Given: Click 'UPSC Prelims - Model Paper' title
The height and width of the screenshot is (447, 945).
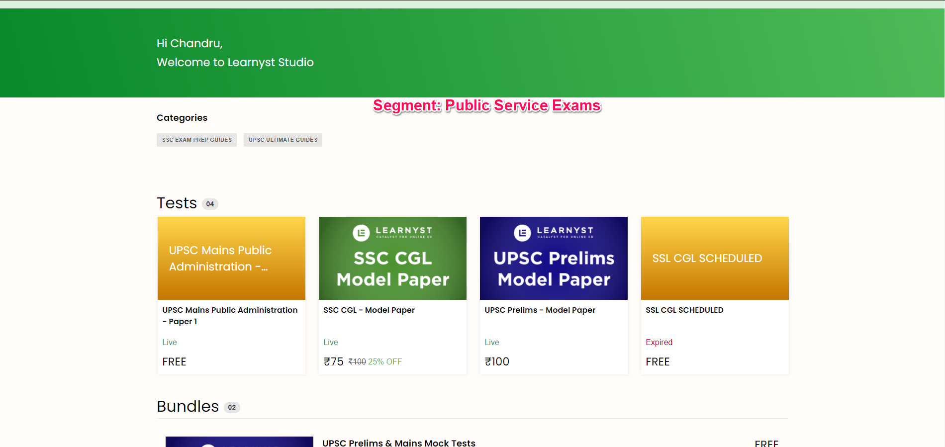Looking at the screenshot, I should point(540,310).
